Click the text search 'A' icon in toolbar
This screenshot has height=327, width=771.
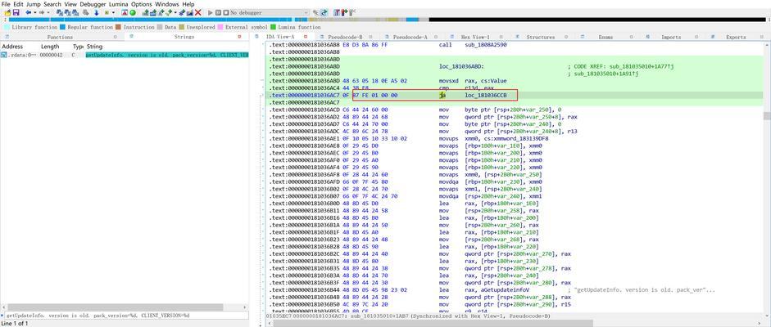tap(125, 12)
